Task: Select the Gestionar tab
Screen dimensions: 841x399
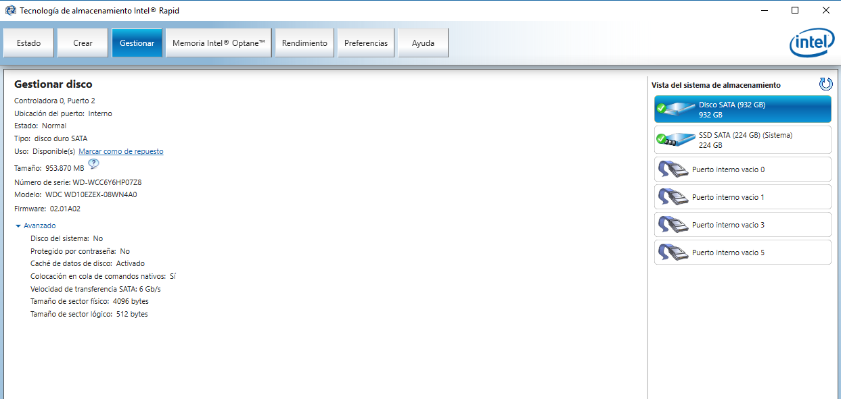Action: coord(137,43)
